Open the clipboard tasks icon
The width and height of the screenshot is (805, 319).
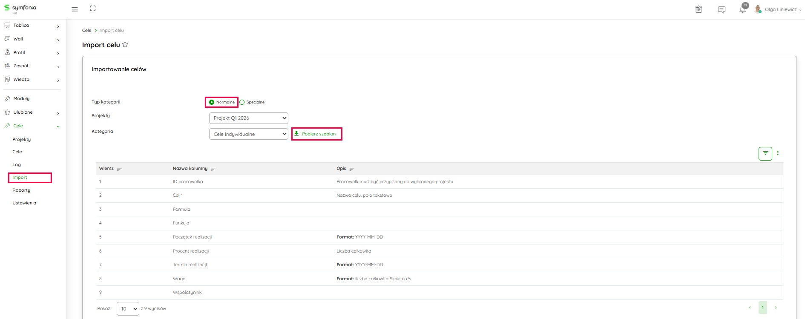699,9
